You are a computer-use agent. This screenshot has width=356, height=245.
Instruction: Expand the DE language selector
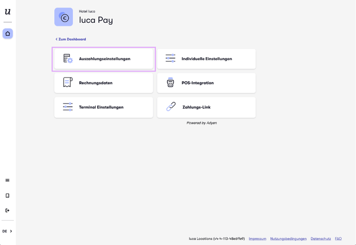click(x=7, y=231)
